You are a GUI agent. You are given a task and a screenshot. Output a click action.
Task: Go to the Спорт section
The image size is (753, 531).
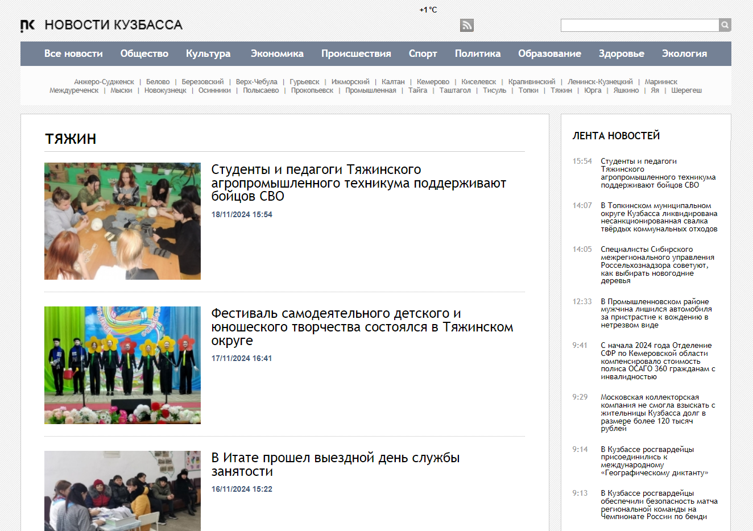point(423,53)
